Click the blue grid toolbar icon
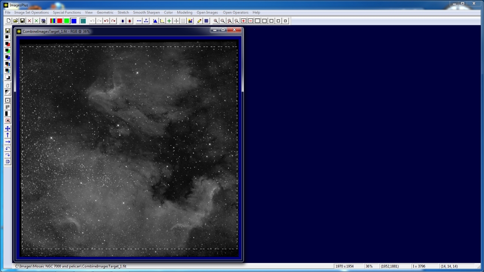Image resolution: width=484 pixels, height=272 pixels. click(x=206, y=21)
